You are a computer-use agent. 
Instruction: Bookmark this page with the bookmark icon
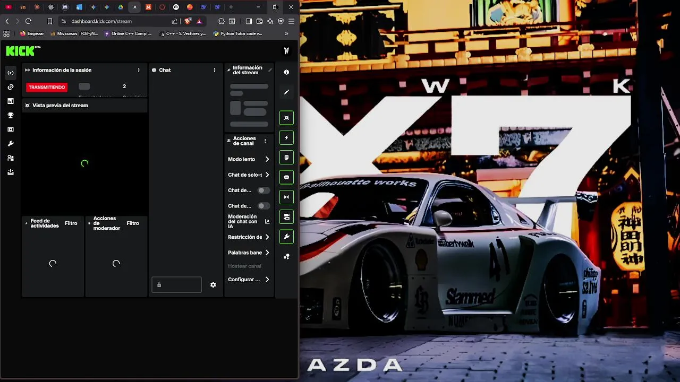click(50, 21)
